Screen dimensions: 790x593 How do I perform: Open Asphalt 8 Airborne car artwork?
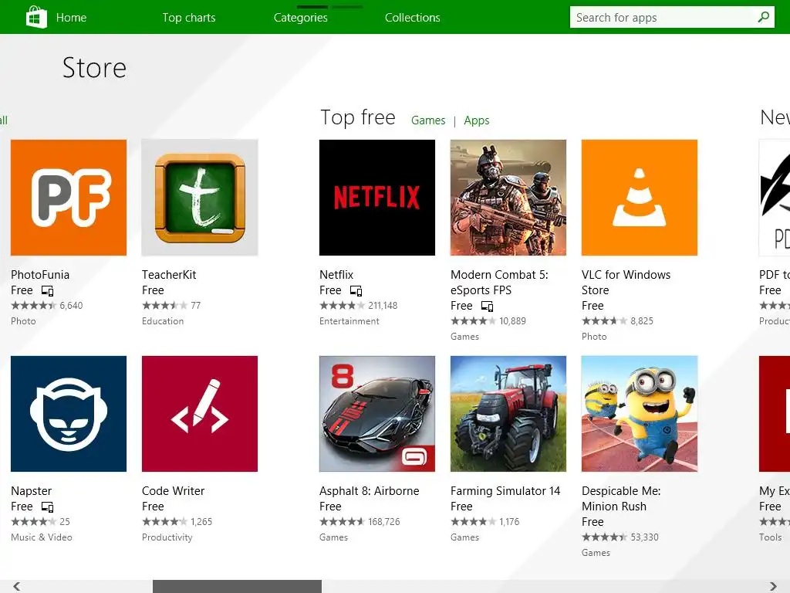[377, 414]
